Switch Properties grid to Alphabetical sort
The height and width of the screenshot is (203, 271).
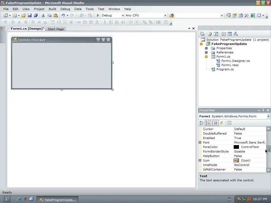click(208, 123)
